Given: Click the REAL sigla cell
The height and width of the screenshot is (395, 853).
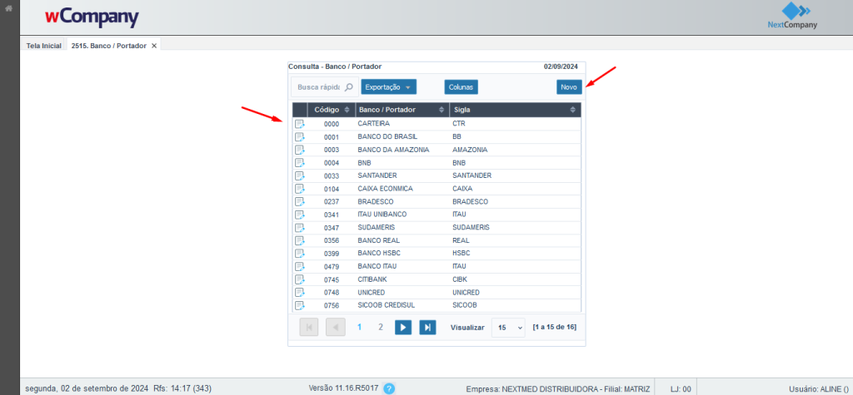Looking at the screenshot, I should 461,240.
